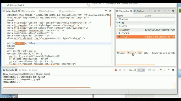Open the Variables view menu triangle
The width and height of the screenshot is (181, 101).
164,11
